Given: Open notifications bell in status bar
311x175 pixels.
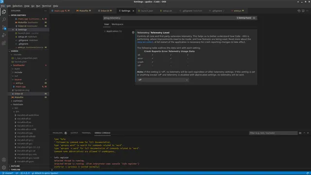Looking at the screenshot, I should pyautogui.click(x=308, y=173).
